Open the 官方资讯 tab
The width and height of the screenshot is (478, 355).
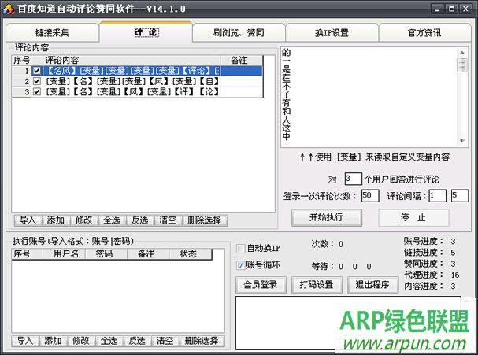coord(425,33)
